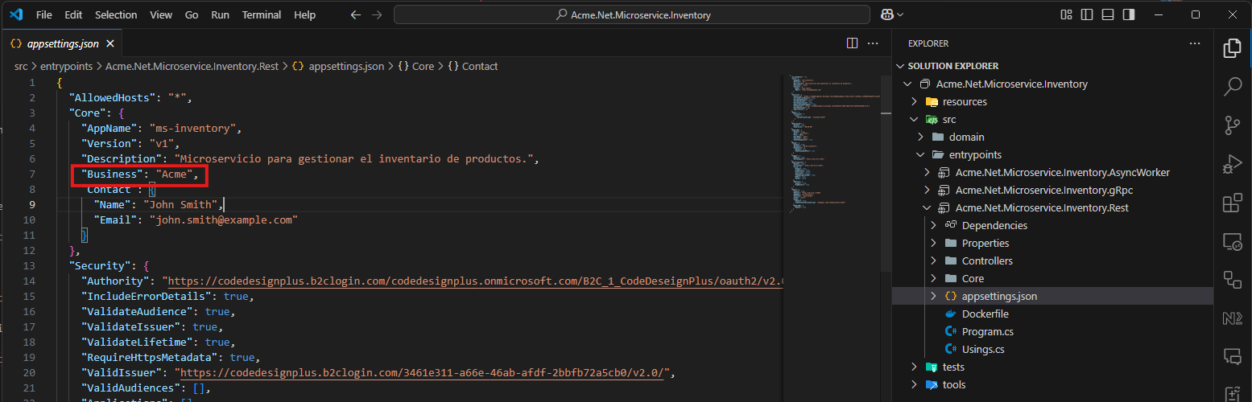Screen dimensions: 1252x402
Task: Click the src breadcrumb
Action: click(21, 66)
